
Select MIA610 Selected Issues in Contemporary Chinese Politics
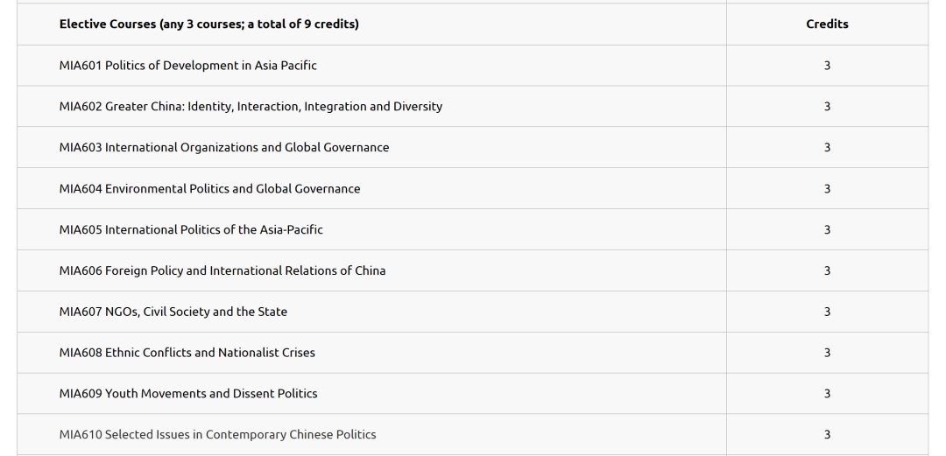(x=218, y=435)
